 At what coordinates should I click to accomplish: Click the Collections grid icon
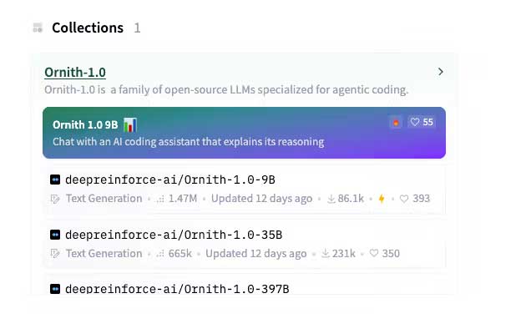38,28
